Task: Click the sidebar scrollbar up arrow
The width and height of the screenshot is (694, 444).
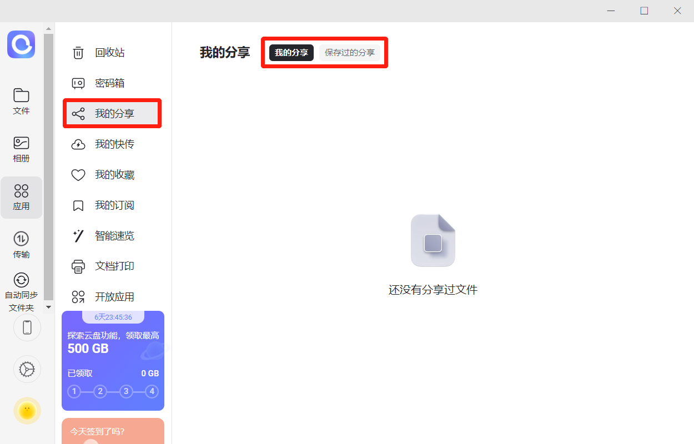Action: tap(48, 28)
